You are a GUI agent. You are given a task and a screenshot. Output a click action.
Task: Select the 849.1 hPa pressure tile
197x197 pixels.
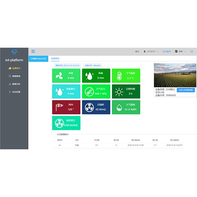pos(96,91)
